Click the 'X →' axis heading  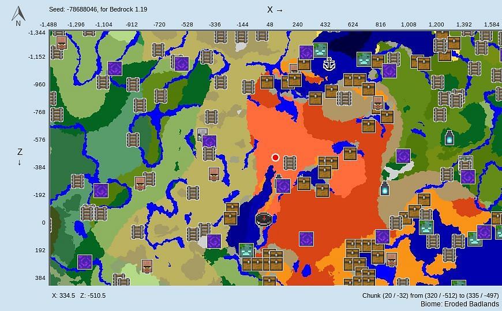275,10
